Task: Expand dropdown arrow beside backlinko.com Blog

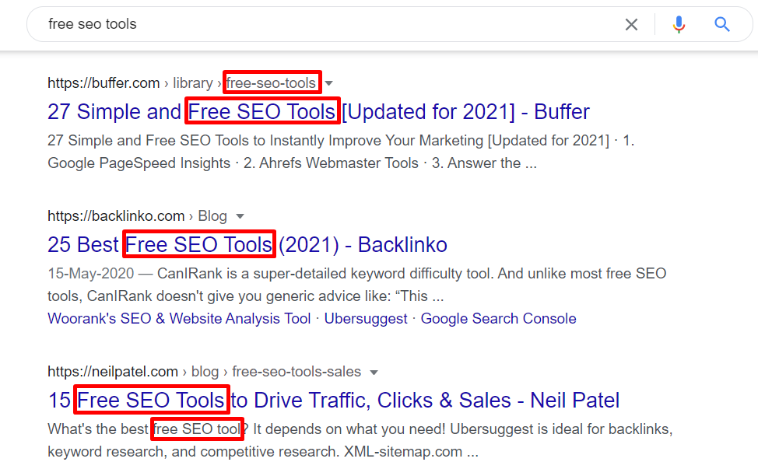Action: click(240, 216)
